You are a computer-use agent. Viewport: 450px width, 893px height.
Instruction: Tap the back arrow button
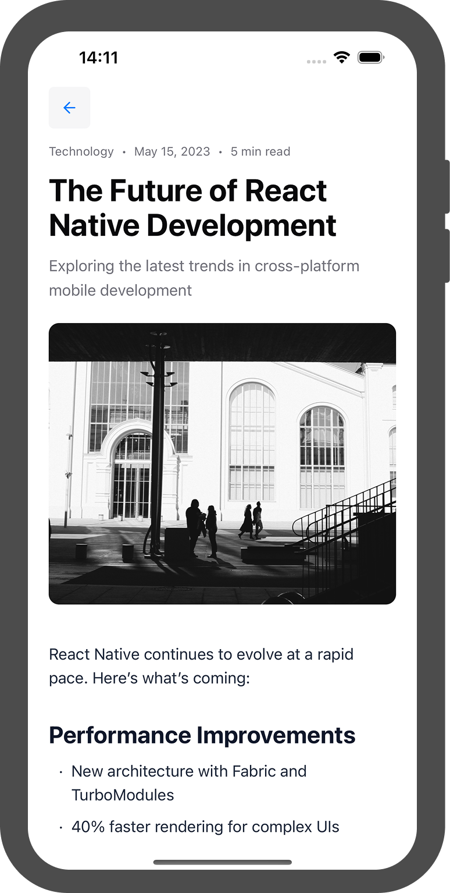[x=69, y=108]
